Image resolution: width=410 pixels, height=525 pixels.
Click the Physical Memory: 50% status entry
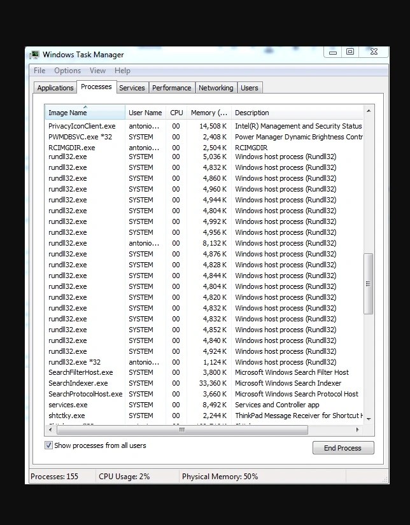tap(220, 477)
